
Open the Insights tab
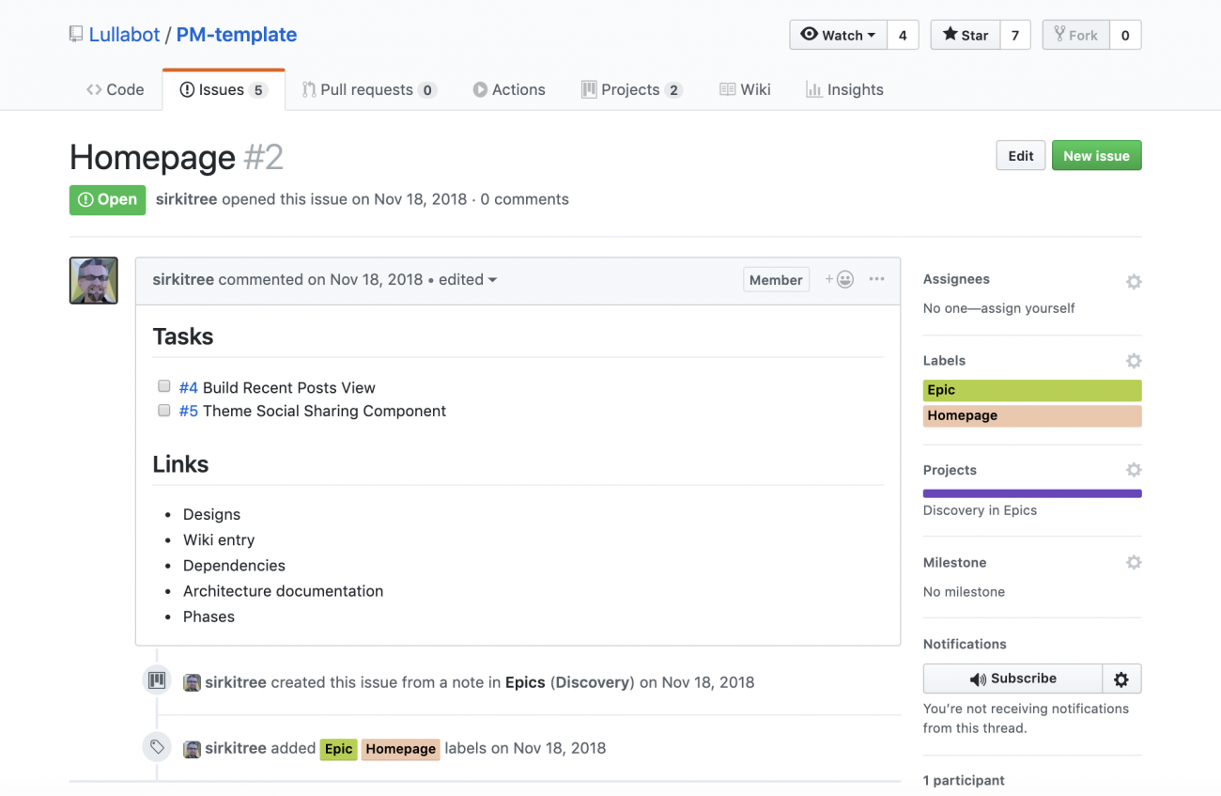click(x=844, y=89)
